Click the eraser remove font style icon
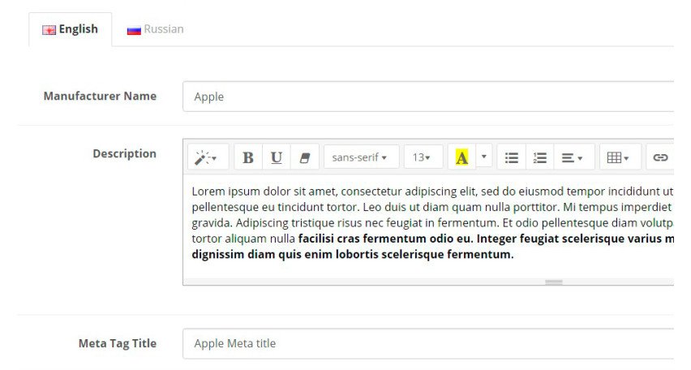The height and width of the screenshot is (370, 691). (304, 157)
